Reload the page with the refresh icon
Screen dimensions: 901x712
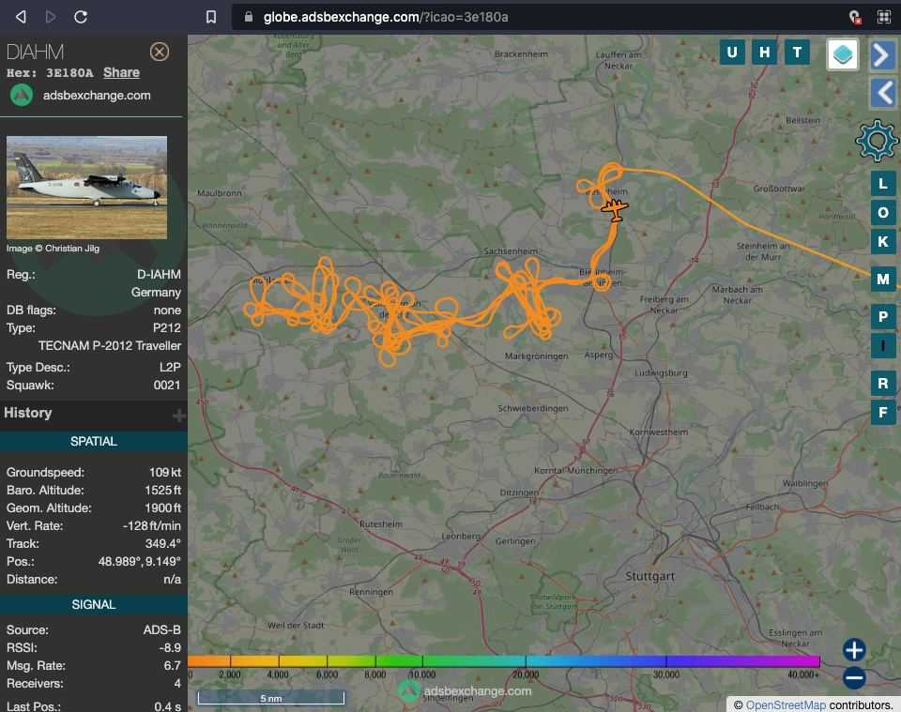click(x=81, y=17)
